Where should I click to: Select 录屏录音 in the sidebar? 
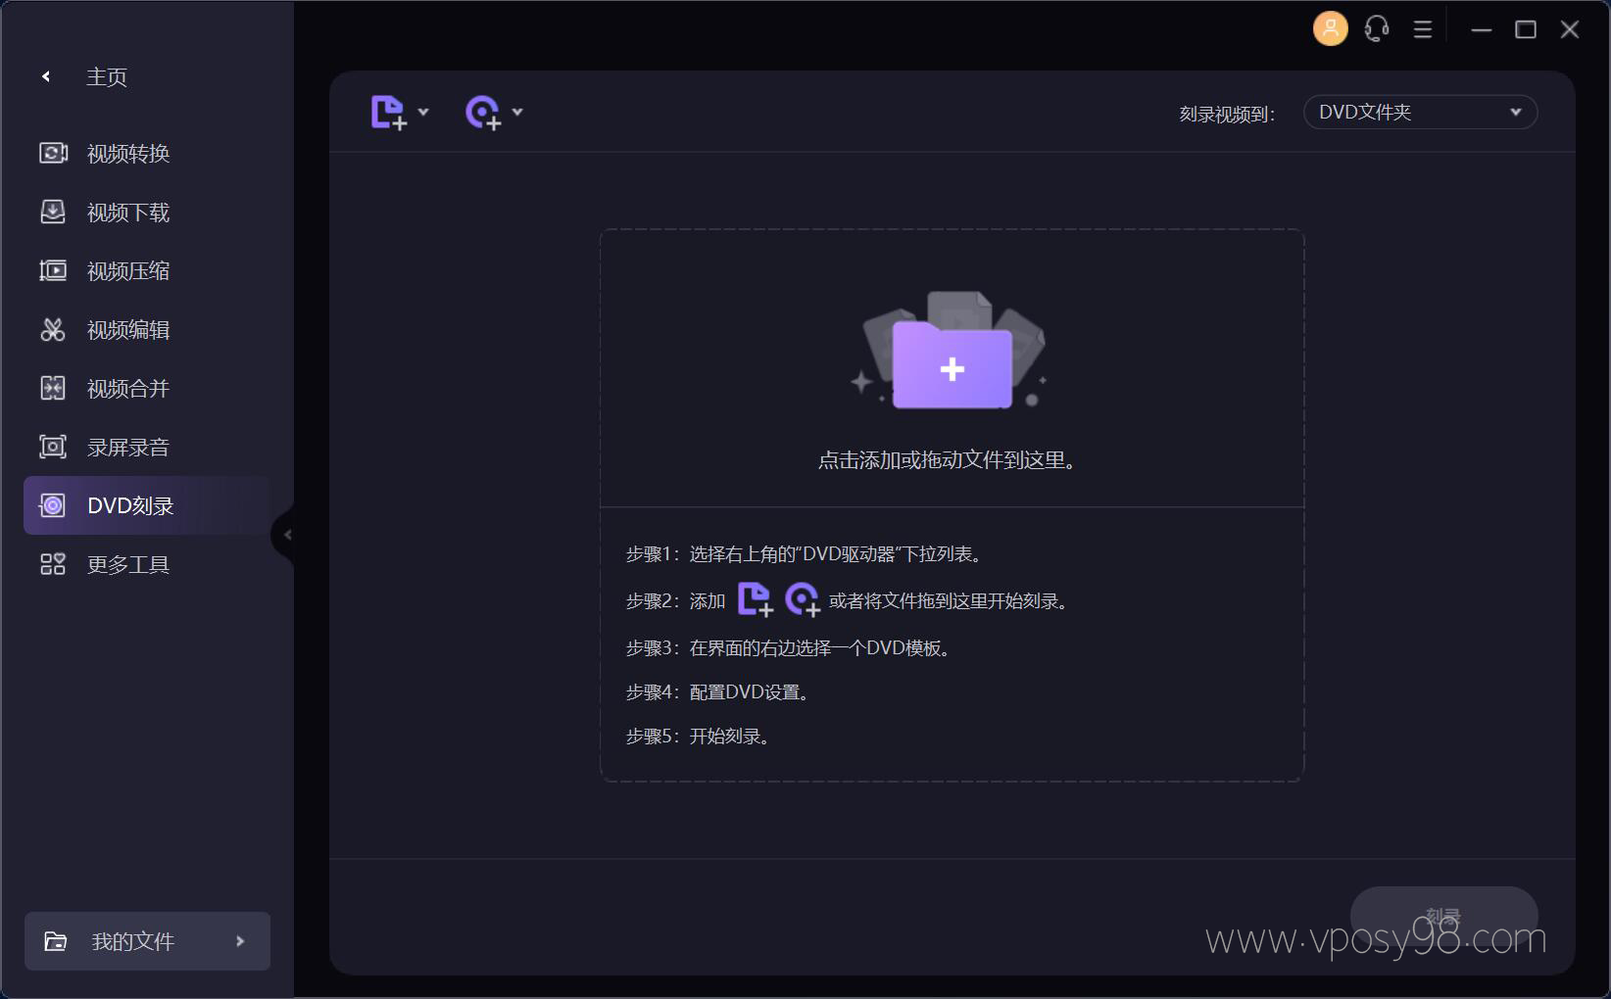point(127,448)
